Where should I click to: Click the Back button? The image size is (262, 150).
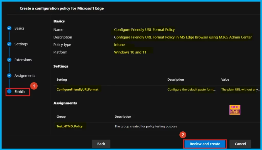point(101,144)
